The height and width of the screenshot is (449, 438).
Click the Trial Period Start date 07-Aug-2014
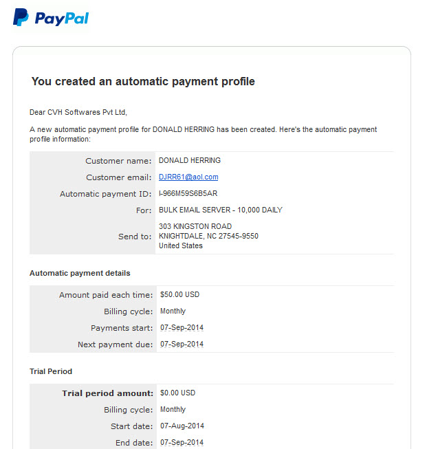click(x=182, y=426)
